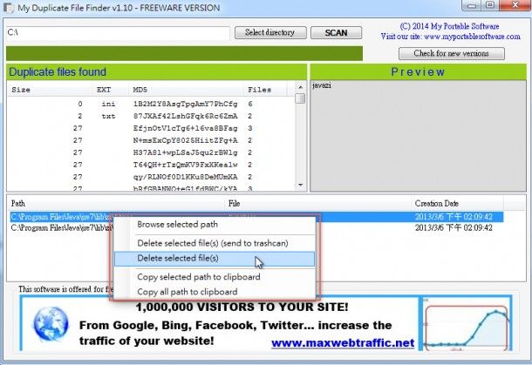Click the Select directory button

coord(270,32)
